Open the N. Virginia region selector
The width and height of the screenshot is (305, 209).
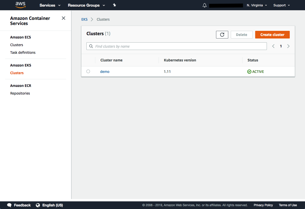(257, 5)
